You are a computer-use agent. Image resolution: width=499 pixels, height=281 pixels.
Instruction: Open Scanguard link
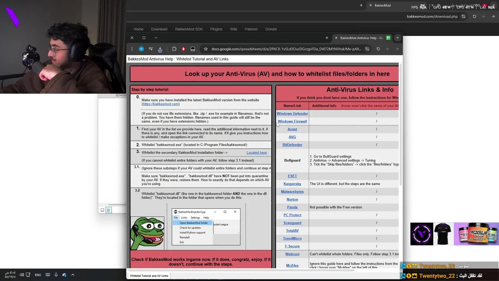pos(292,223)
